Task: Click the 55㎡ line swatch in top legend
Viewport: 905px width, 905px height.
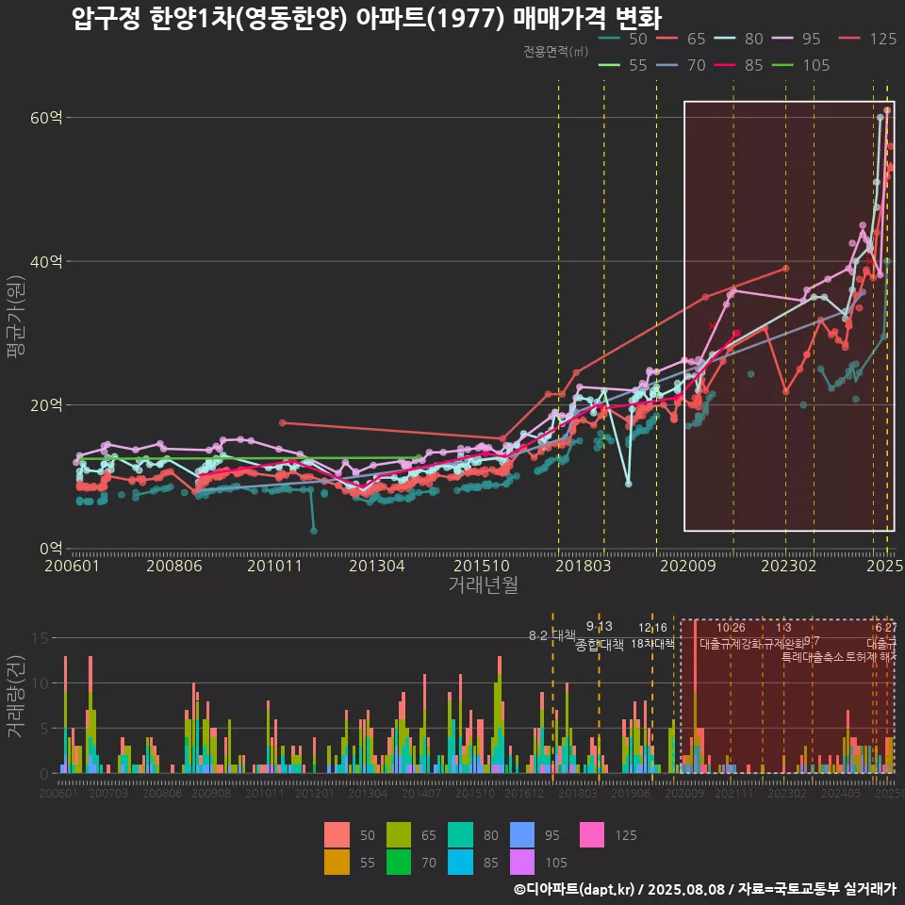Action: 609,65
